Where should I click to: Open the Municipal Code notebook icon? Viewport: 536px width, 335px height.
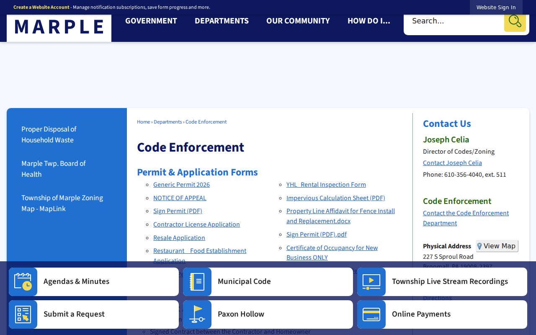tap(197, 282)
